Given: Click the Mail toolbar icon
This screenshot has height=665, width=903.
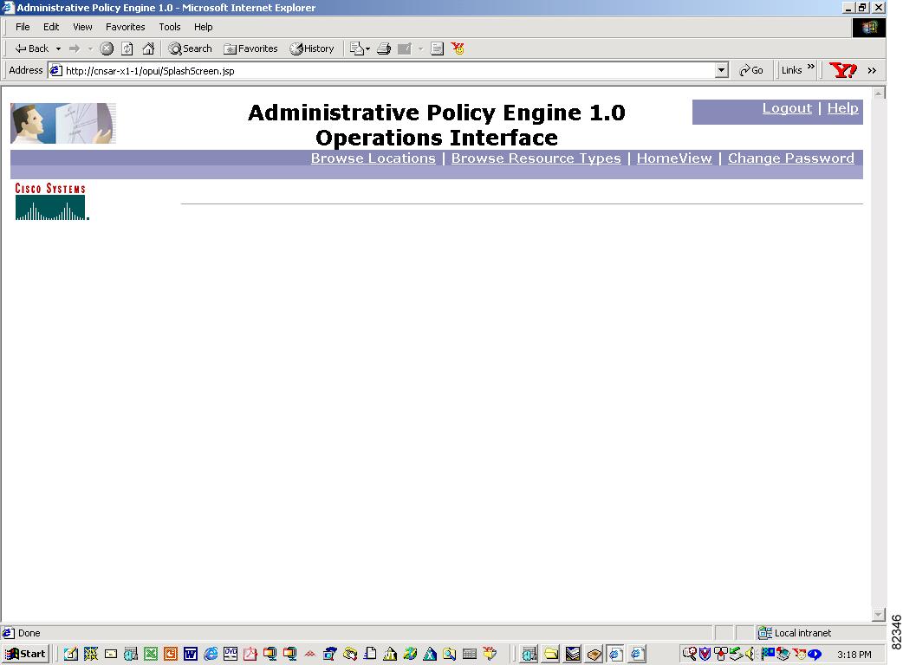Looking at the screenshot, I should click(x=356, y=48).
